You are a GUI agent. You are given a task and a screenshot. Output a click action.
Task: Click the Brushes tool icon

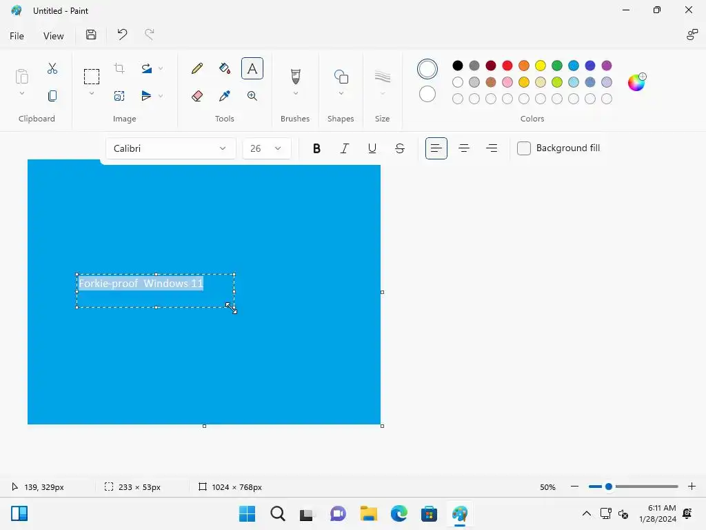(x=295, y=77)
